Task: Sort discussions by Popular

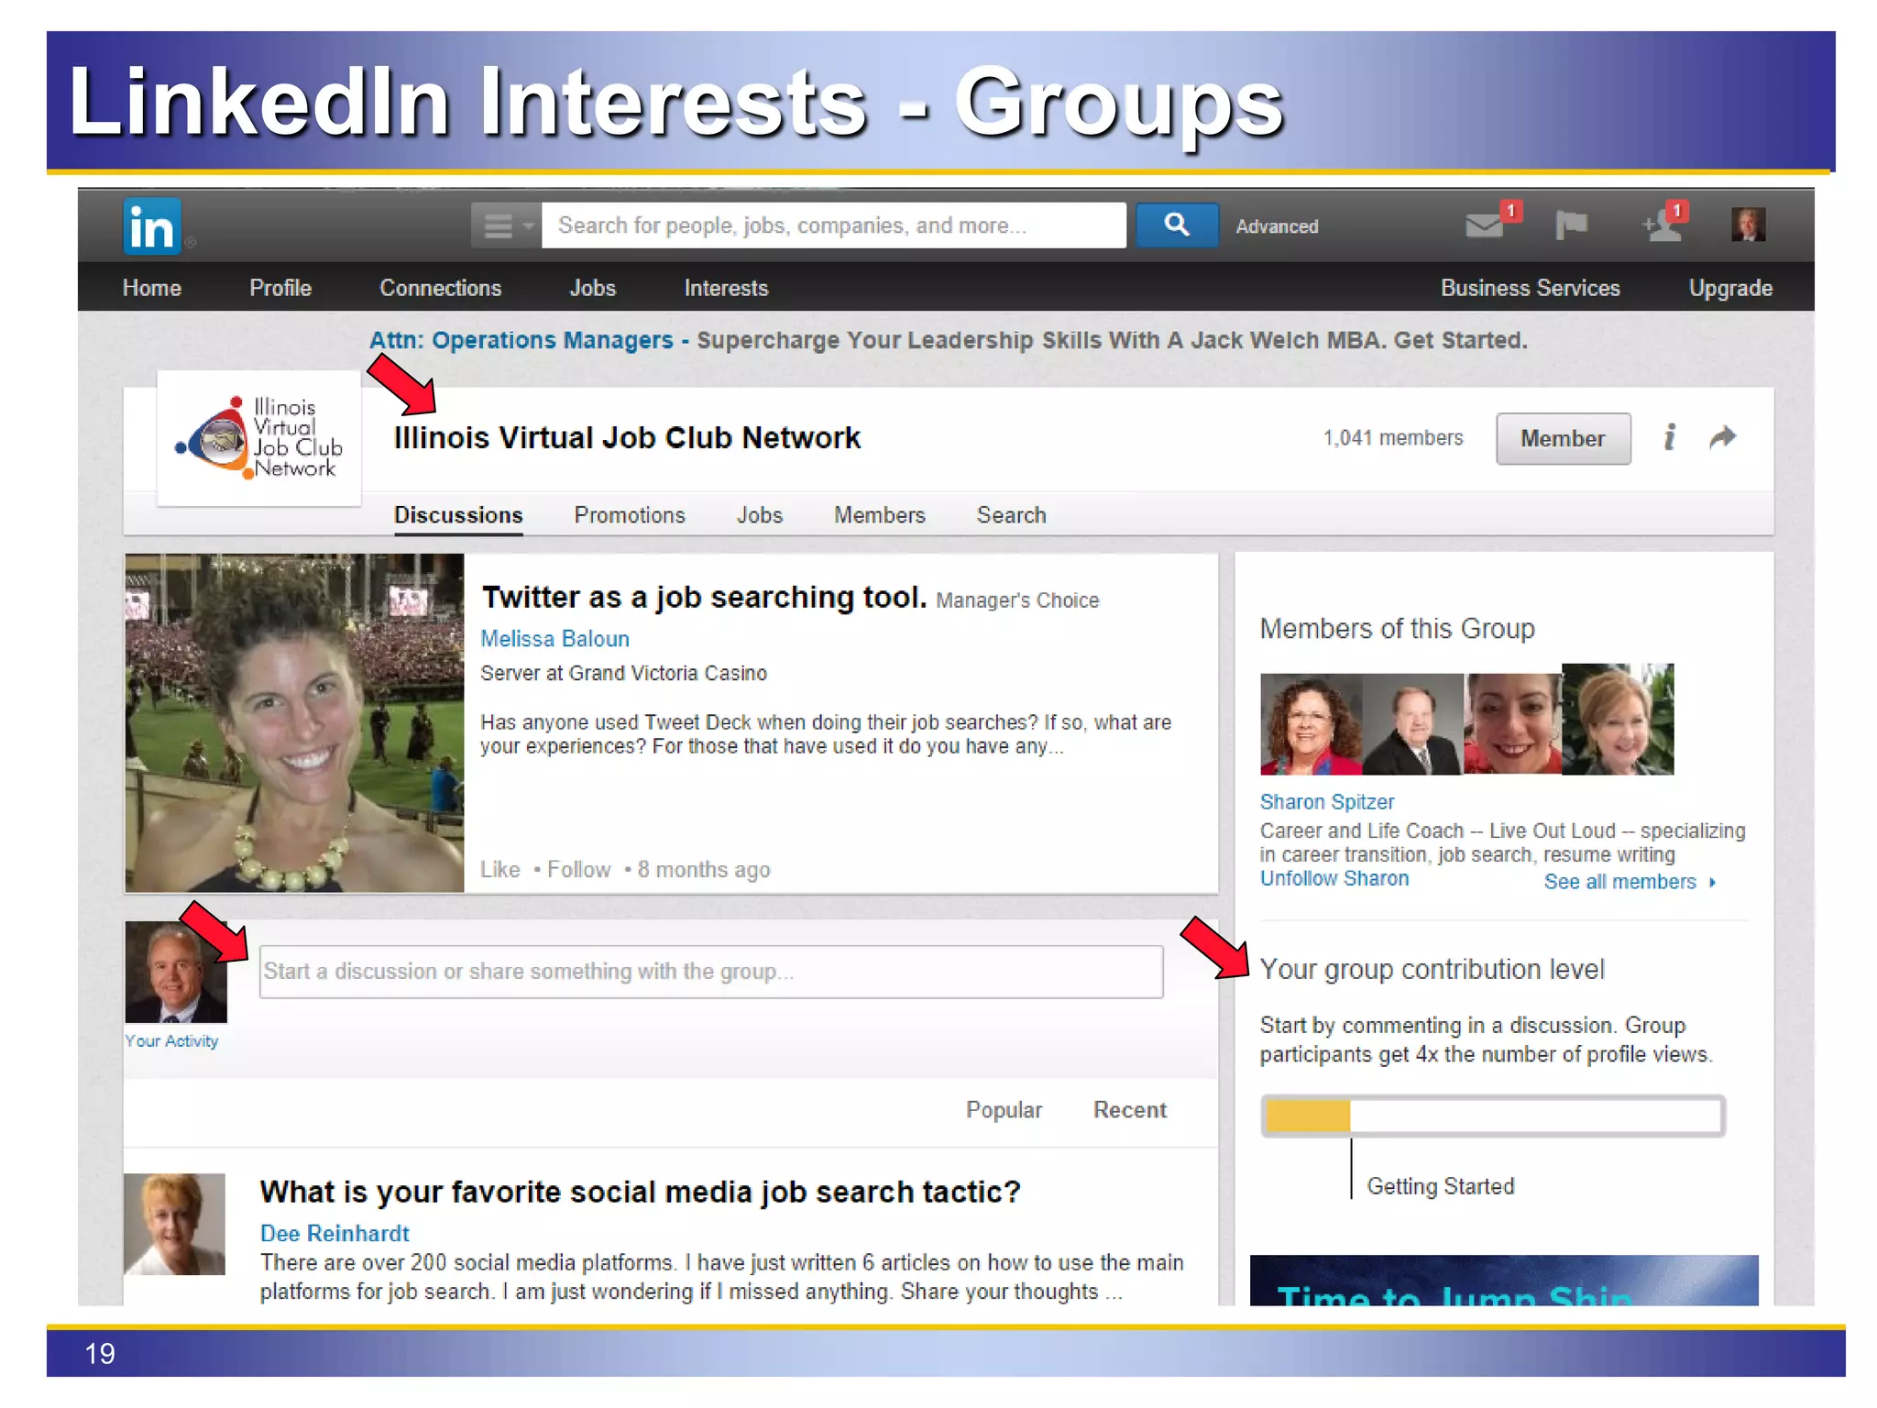Action: [1004, 1110]
